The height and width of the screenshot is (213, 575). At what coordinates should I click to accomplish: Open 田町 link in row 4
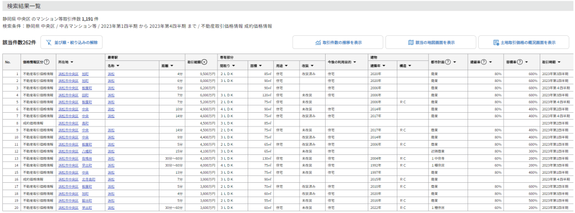tap(85, 95)
